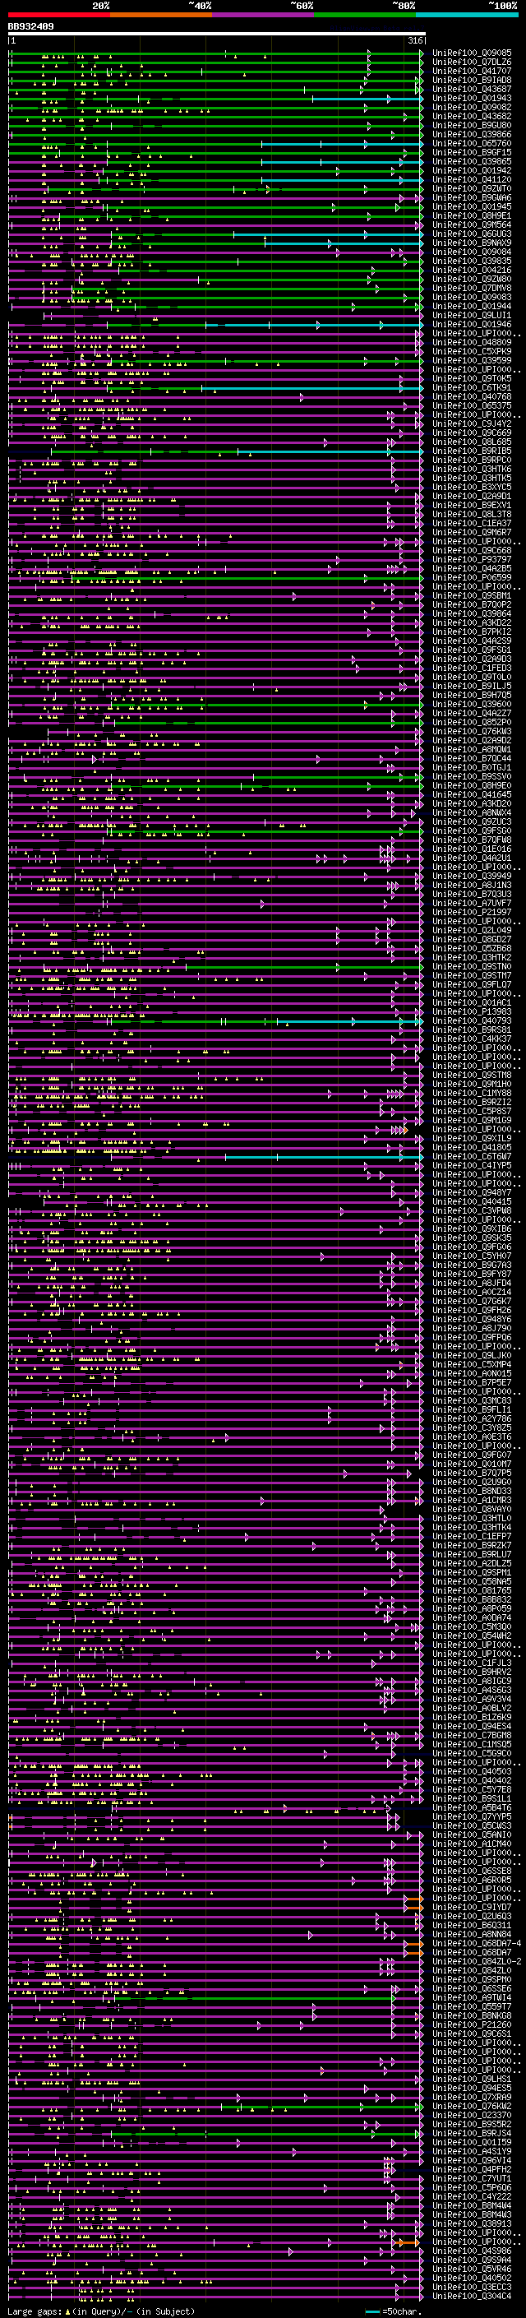526x2318 pixels.
Task: Select the UniRef100_B9GU80 entry
Action: tap(471, 125)
